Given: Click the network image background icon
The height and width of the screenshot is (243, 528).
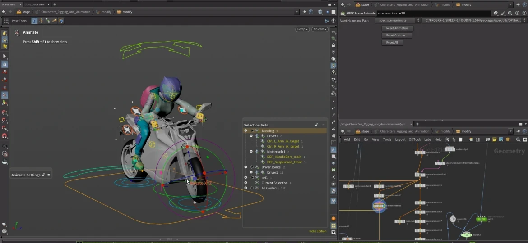Looking at the screenshot, I should 501,139.
